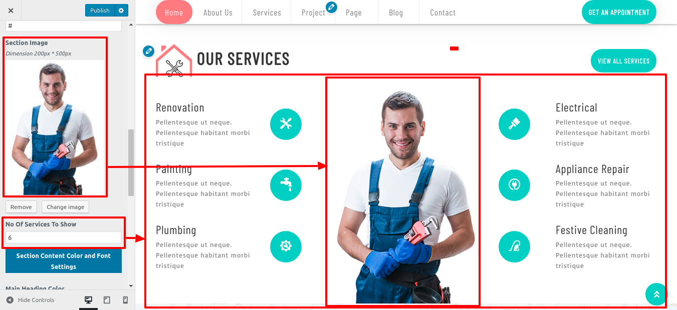677x310 pixels.
Task: Click the Festive Cleaning vacuum icon
Action: 514,246
